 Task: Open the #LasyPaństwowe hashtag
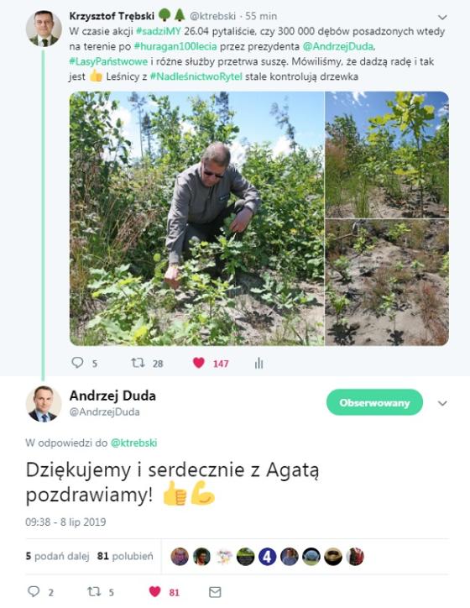tap(108, 61)
